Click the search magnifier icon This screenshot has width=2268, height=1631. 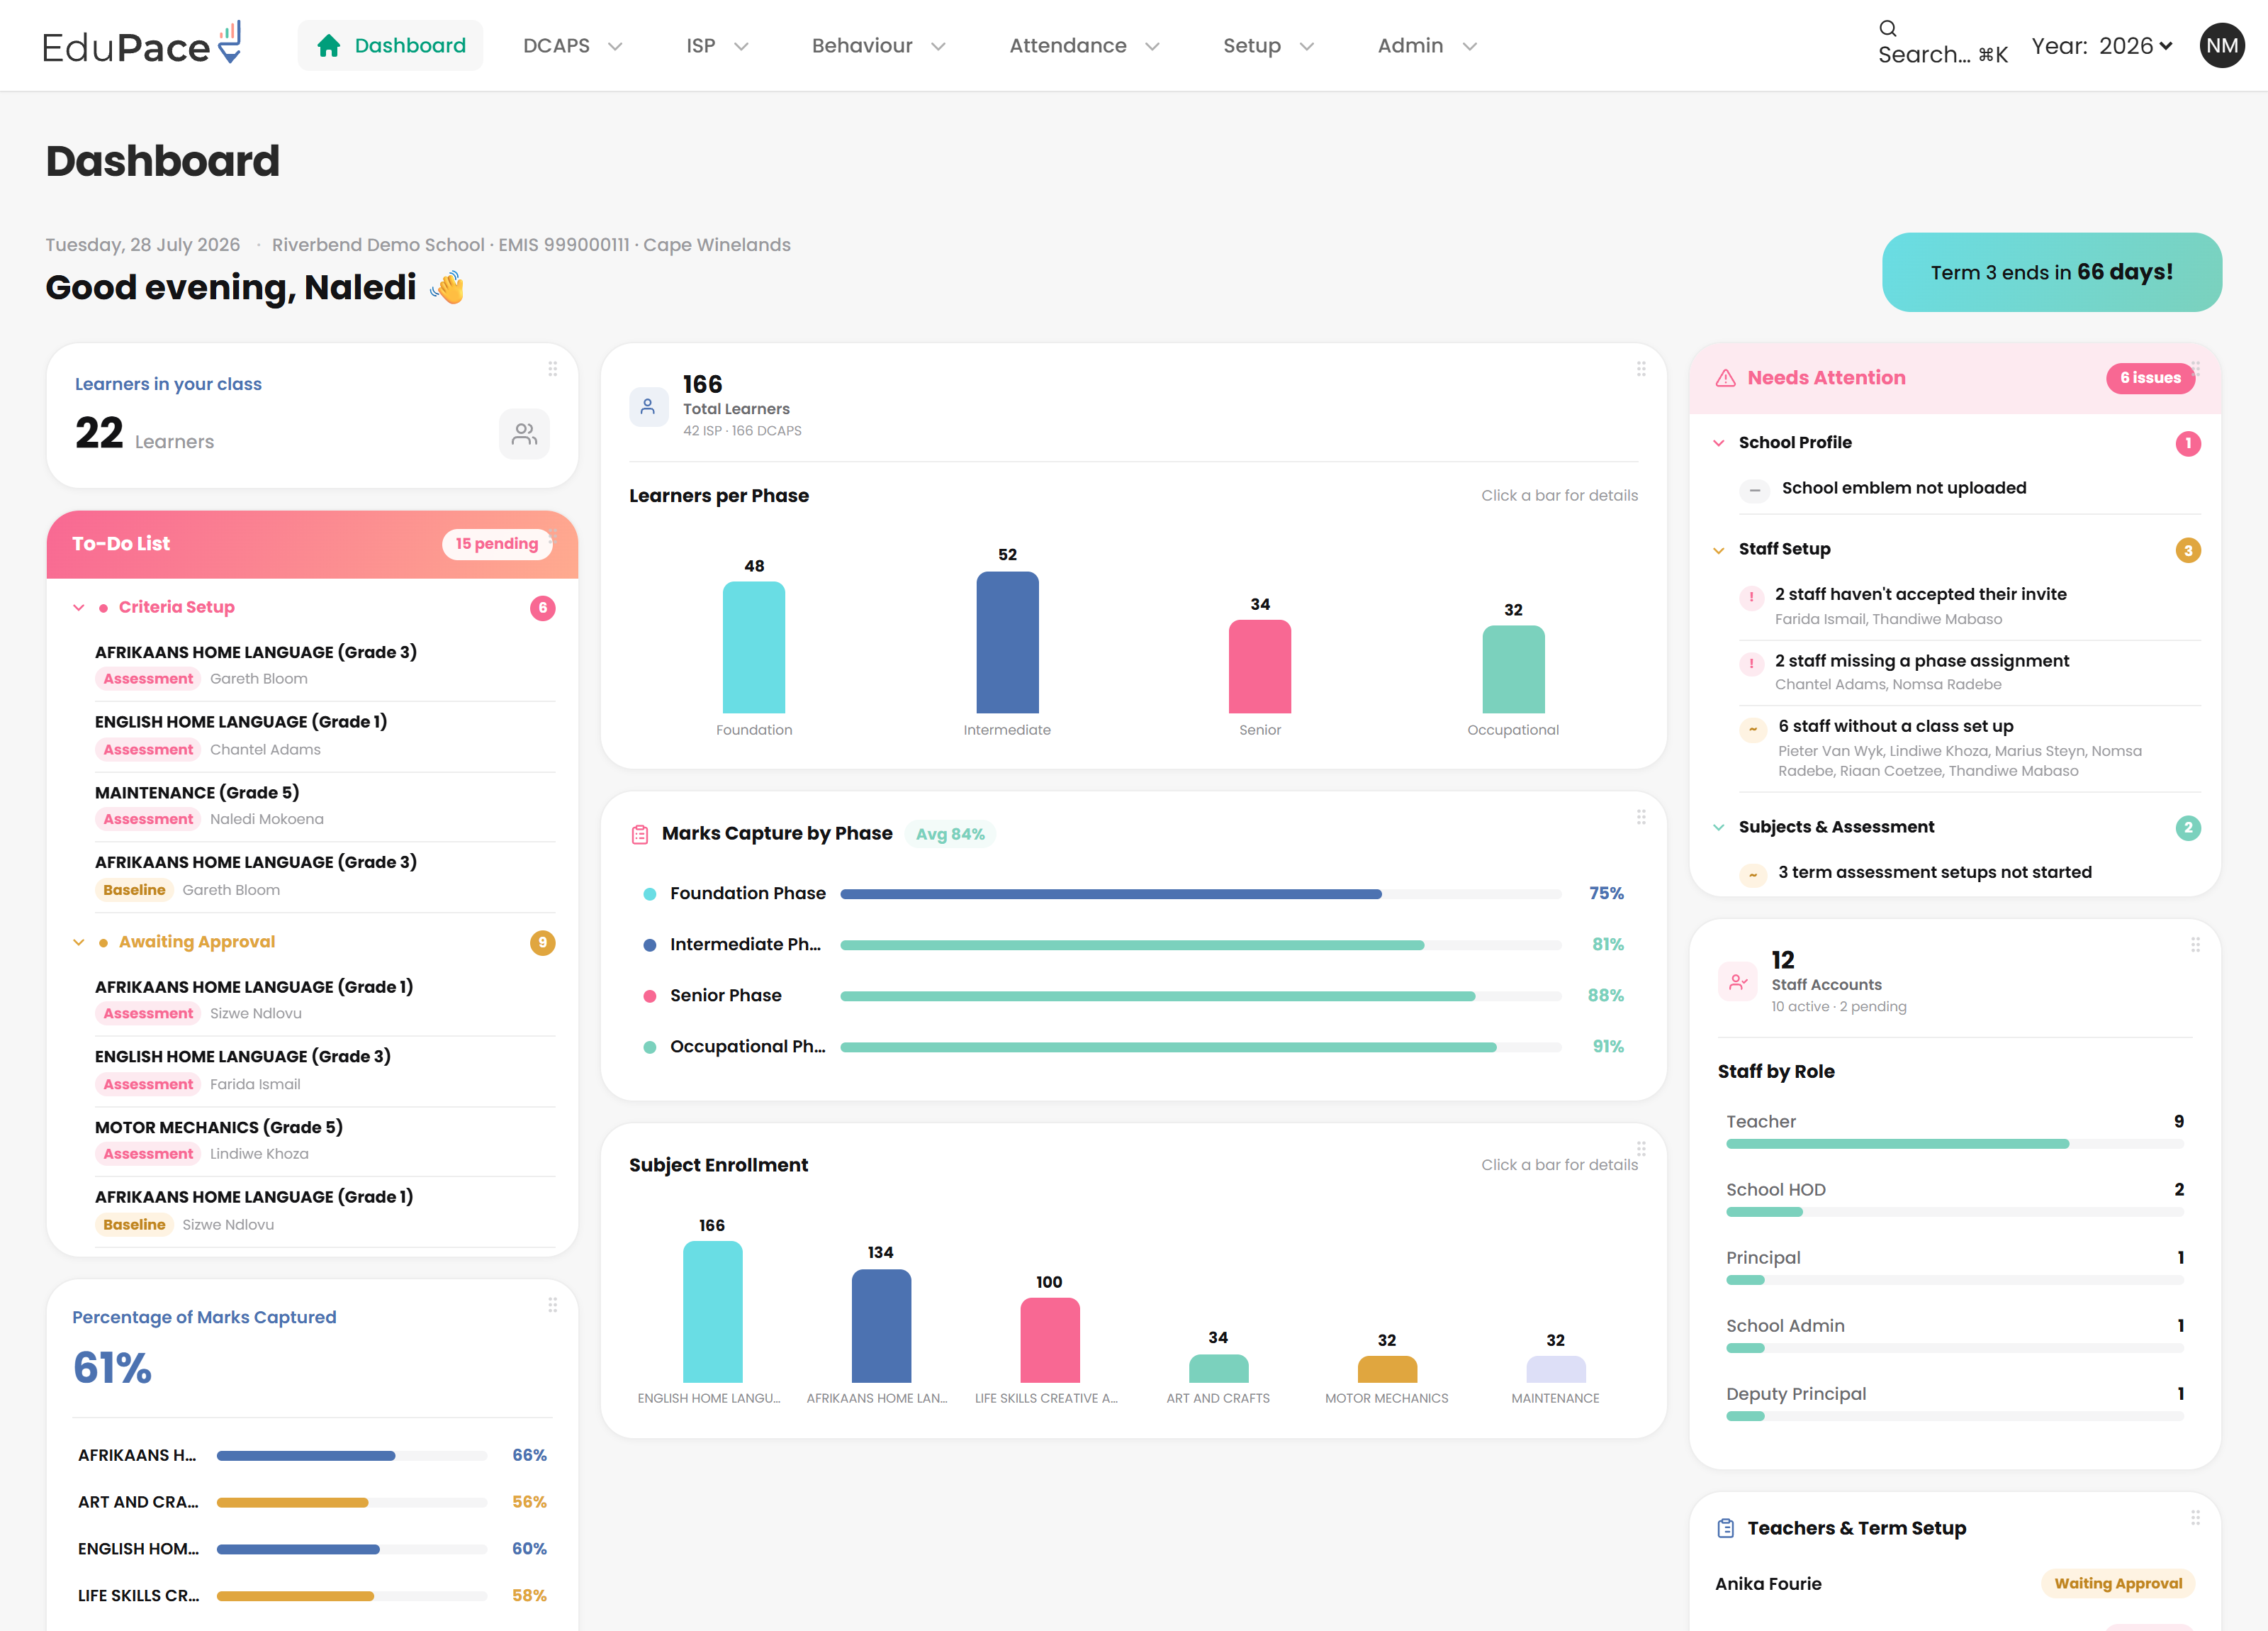(1887, 28)
